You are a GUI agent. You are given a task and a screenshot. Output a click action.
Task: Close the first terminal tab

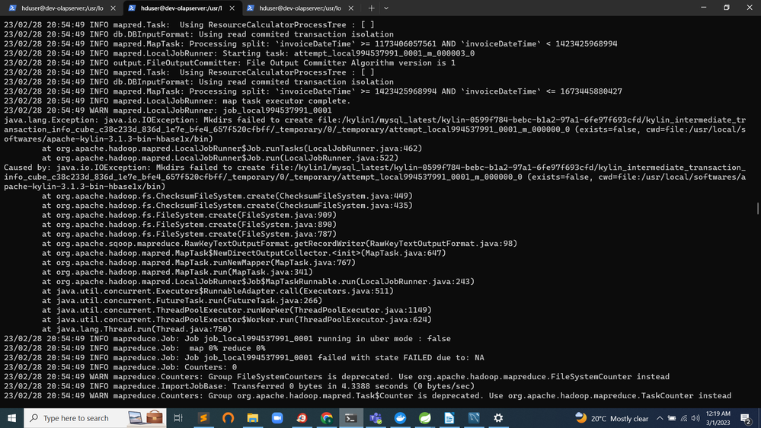[113, 8]
